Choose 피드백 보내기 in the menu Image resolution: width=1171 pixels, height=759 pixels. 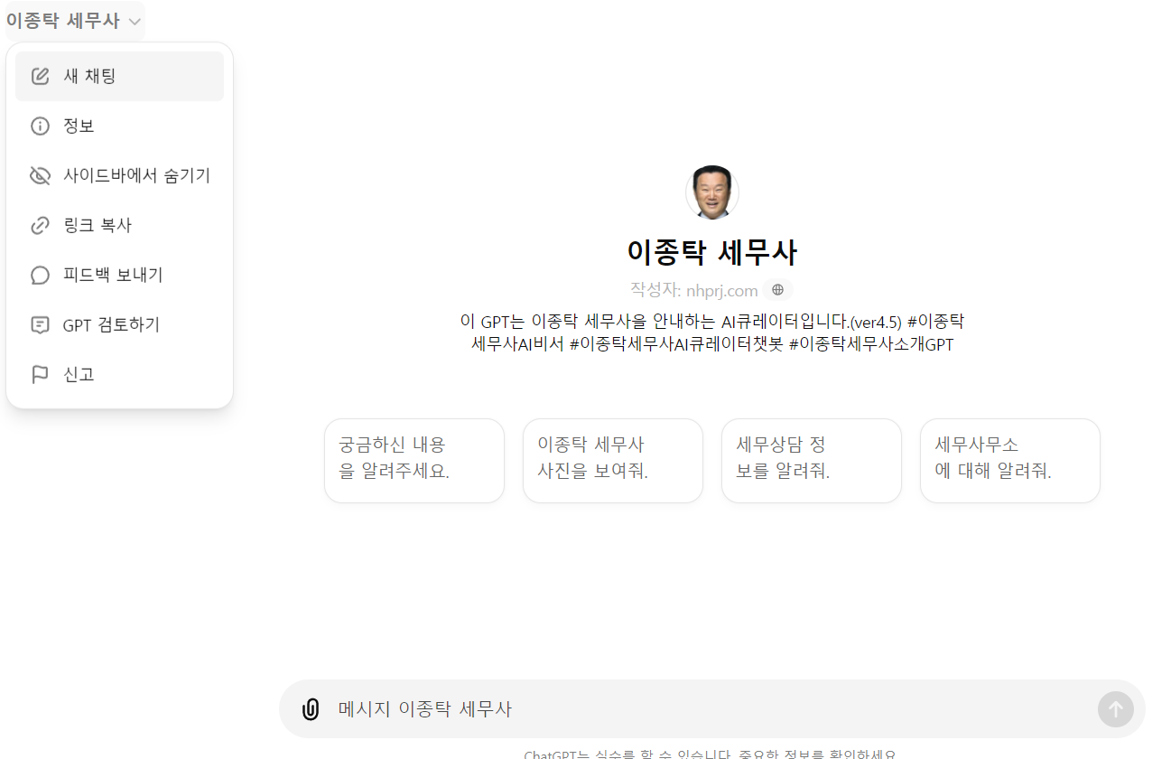click(x=119, y=275)
